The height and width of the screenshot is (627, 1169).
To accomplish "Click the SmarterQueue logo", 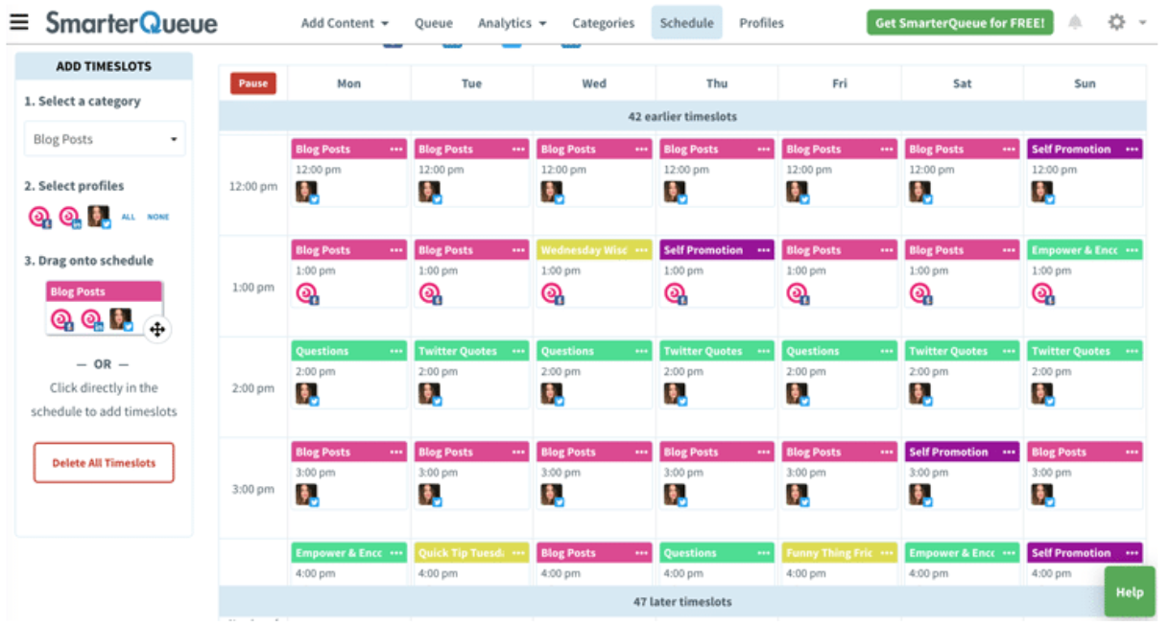I will point(131,23).
